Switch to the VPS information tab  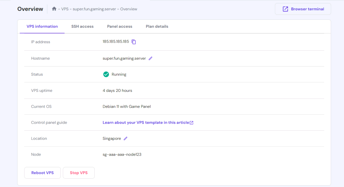42,26
